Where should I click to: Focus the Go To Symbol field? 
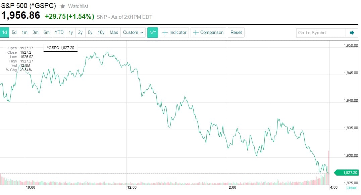[x=321, y=33]
